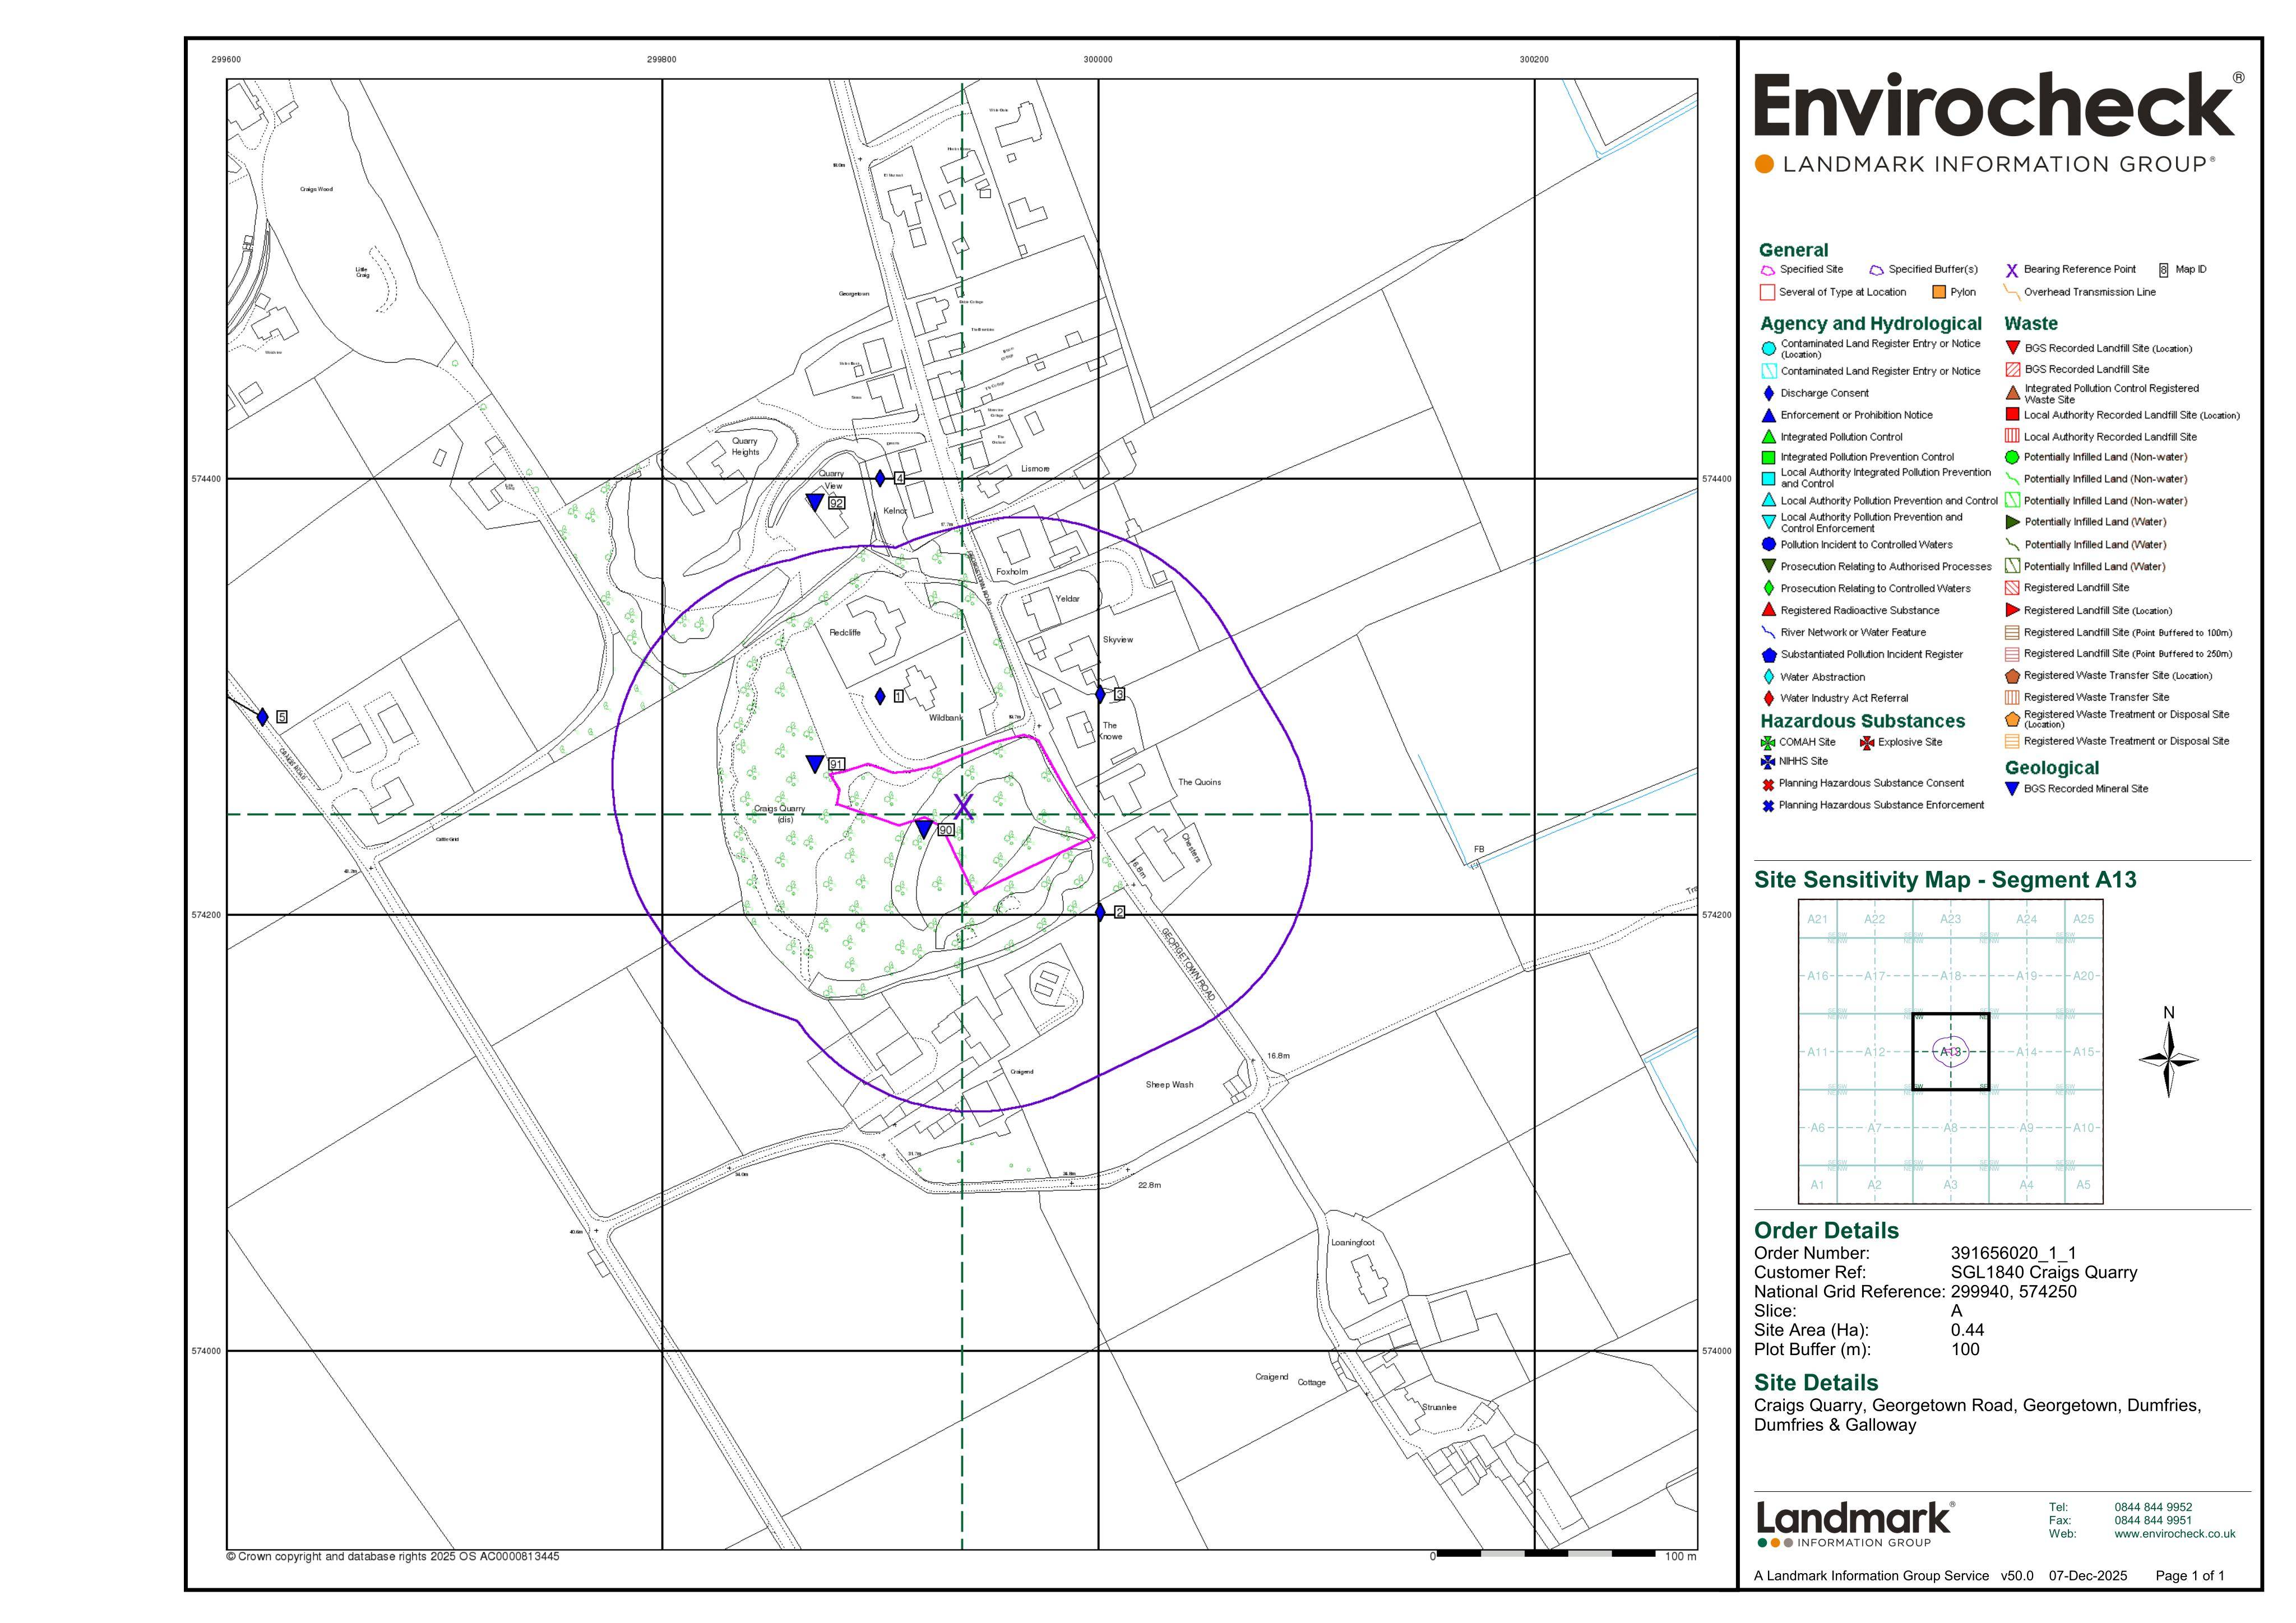This screenshot has width=2296, height=1623.
Task: Select segment A12 in the overview grid
Action: tap(1874, 1052)
